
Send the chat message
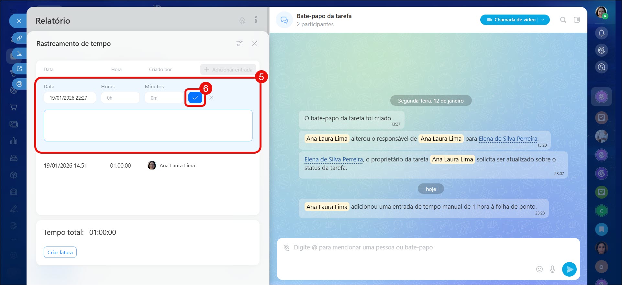(569, 269)
